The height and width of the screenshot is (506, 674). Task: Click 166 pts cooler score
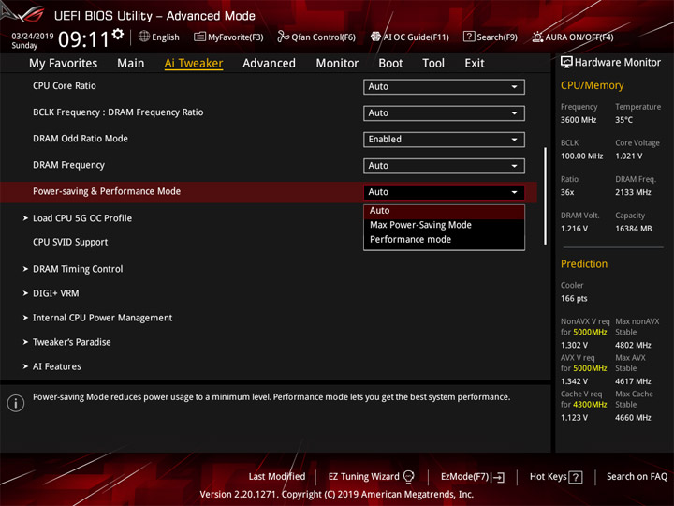pyautogui.click(x=574, y=299)
